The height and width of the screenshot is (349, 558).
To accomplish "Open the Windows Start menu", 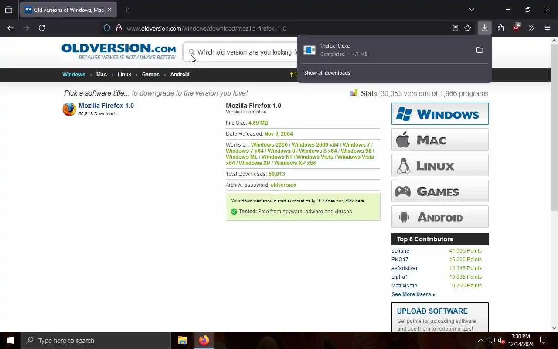I will [x=10, y=340].
